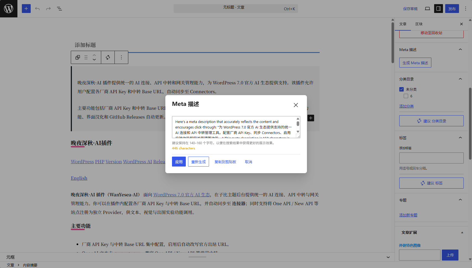Open the device preview icon

(x=427, y=9)
